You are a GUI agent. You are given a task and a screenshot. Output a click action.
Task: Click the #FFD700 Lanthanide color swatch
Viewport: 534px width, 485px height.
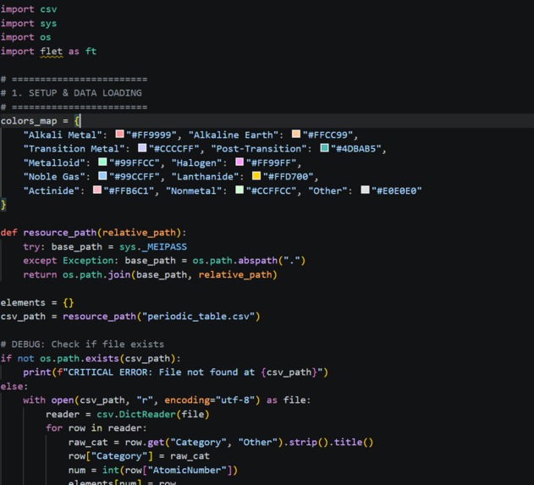[256, 176]
